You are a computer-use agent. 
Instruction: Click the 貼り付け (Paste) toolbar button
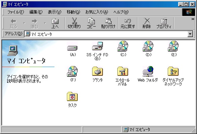point(108,23)
